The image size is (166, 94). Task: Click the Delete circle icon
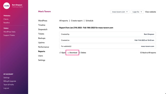[x=80, y=53]
